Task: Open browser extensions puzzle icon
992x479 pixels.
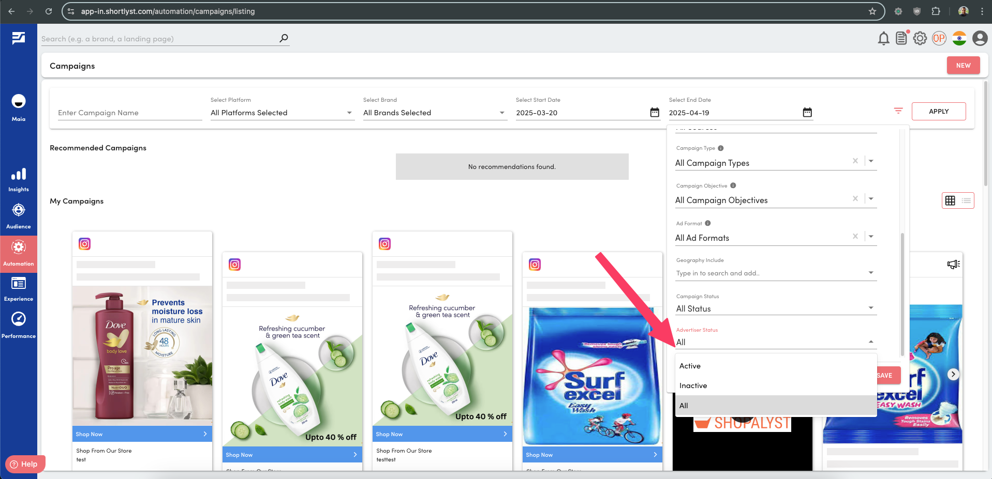Action: tap(936, 11)
